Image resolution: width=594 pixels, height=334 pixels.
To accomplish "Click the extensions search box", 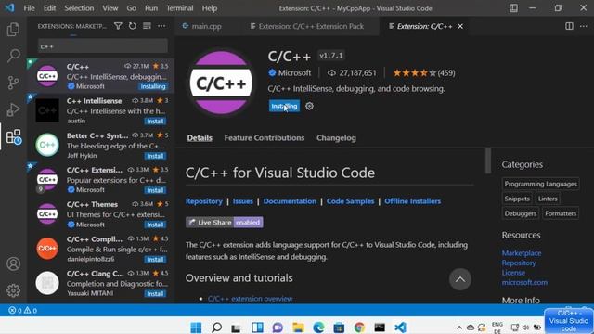I will (103, 46).
